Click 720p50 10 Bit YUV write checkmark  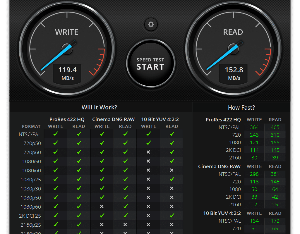pos(148,143)
